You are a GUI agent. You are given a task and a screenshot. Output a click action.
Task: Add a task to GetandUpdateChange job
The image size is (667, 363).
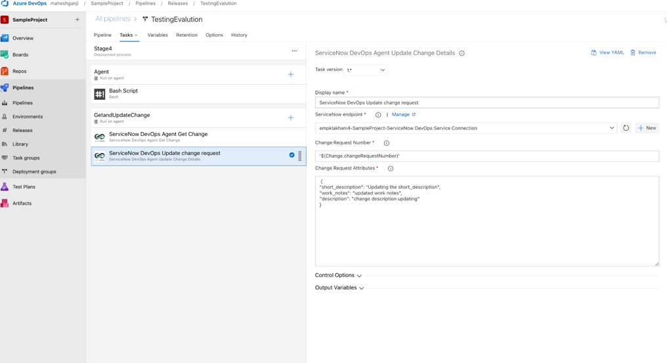coord(291,118)
